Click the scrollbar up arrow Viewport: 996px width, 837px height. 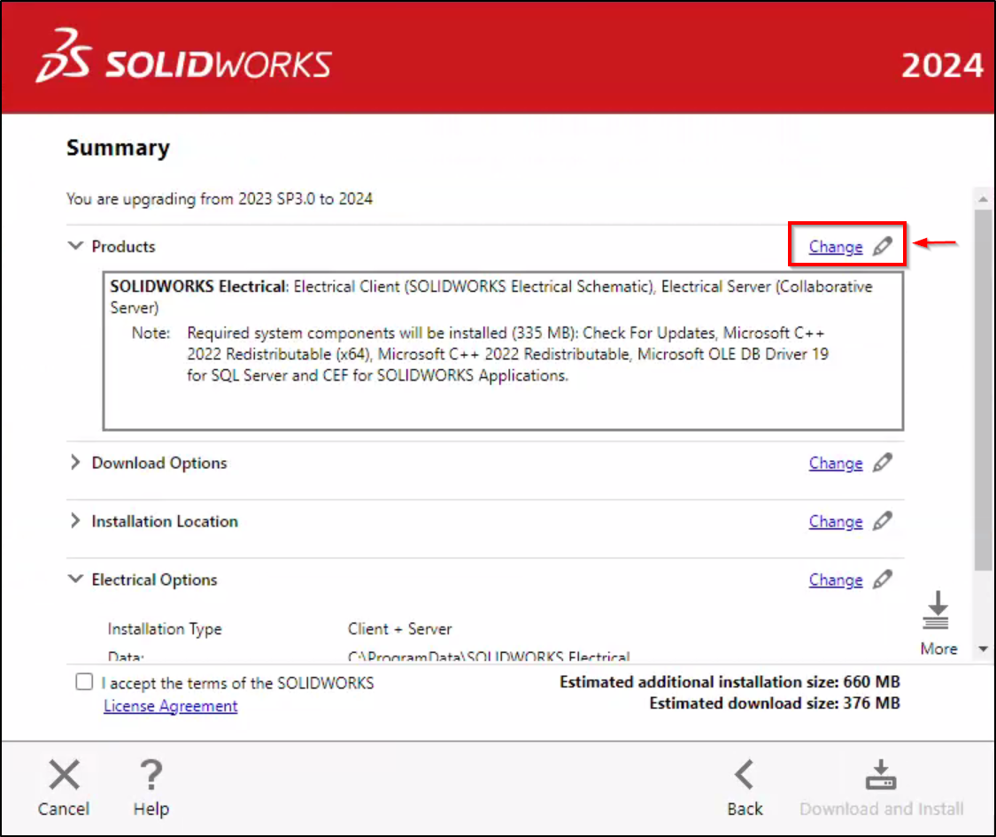[984, 198]
